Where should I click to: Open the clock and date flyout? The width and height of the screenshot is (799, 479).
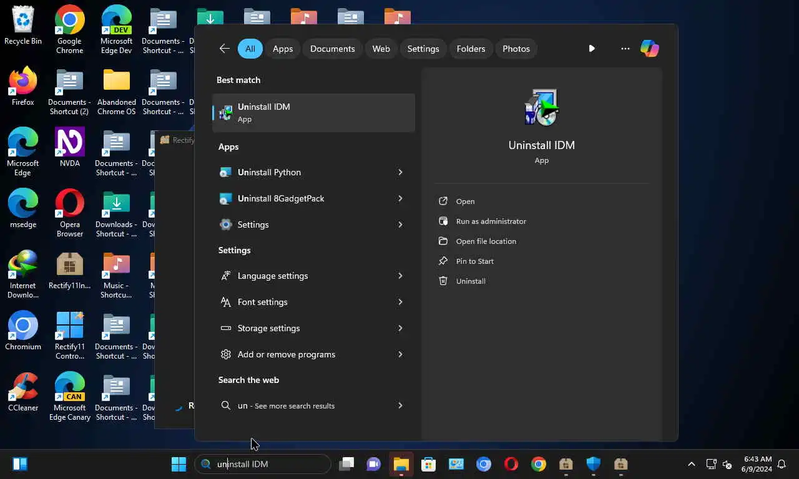pos(757,464)
